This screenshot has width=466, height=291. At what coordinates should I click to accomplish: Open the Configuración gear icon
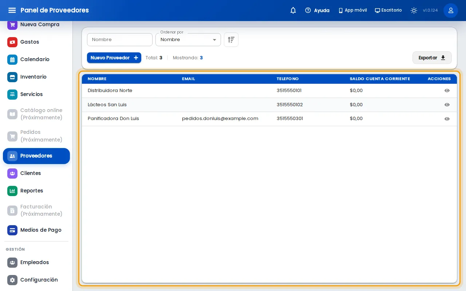tap(12, 280)
